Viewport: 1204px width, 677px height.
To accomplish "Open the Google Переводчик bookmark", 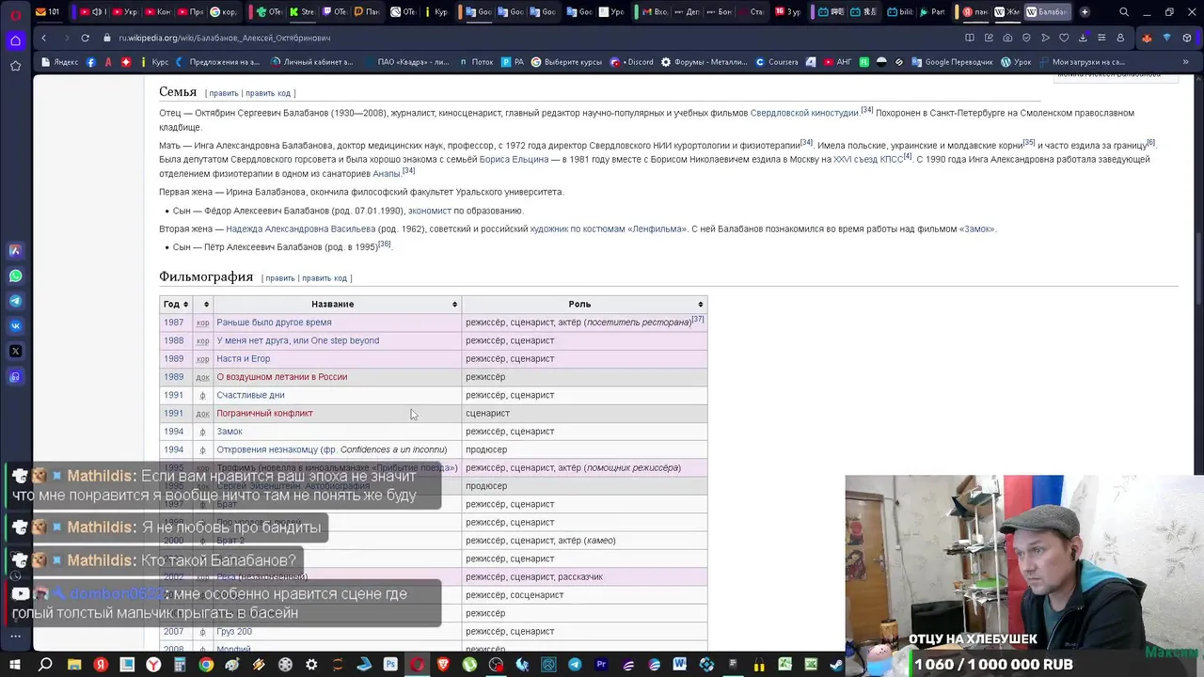I will pyautogui.click(x=952, y=62).
